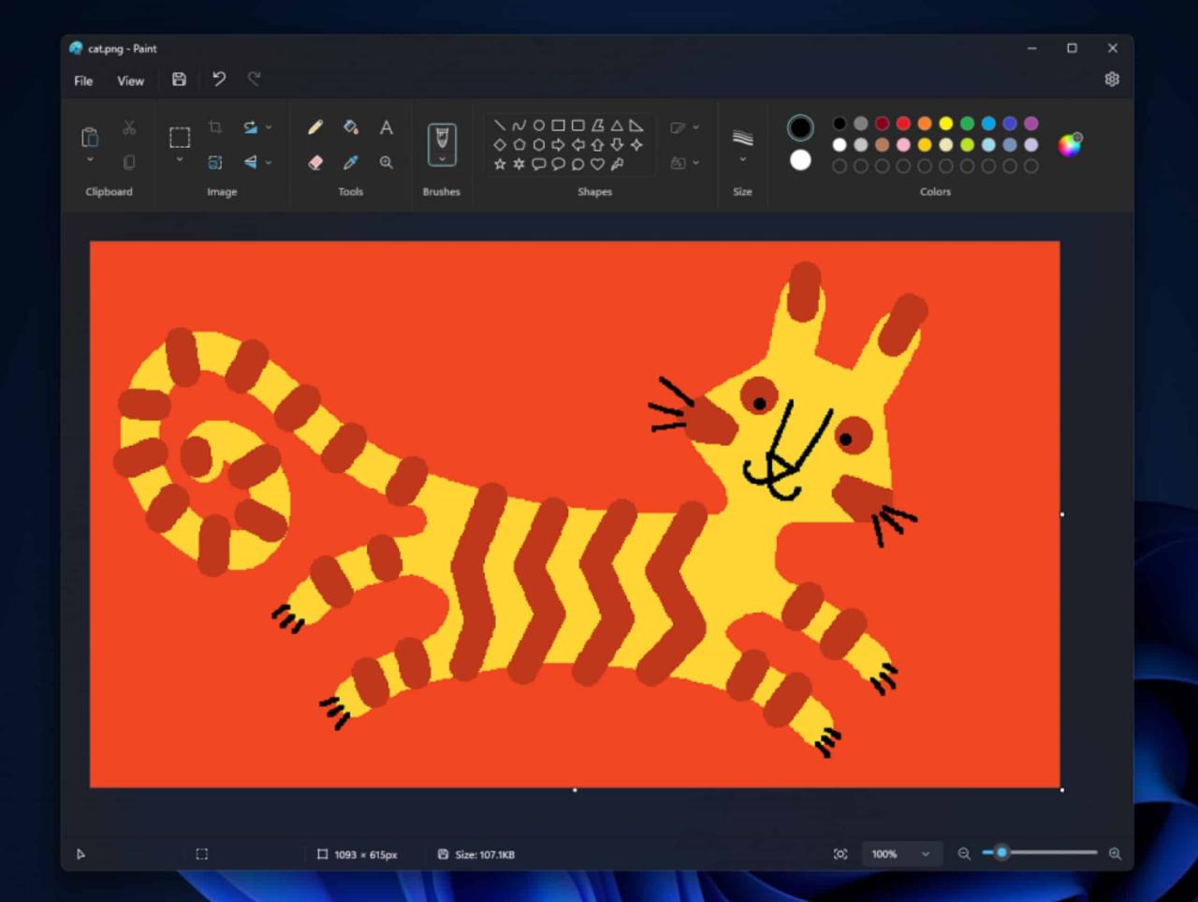Open the zoom level combo box

click(x=900, y=853)
